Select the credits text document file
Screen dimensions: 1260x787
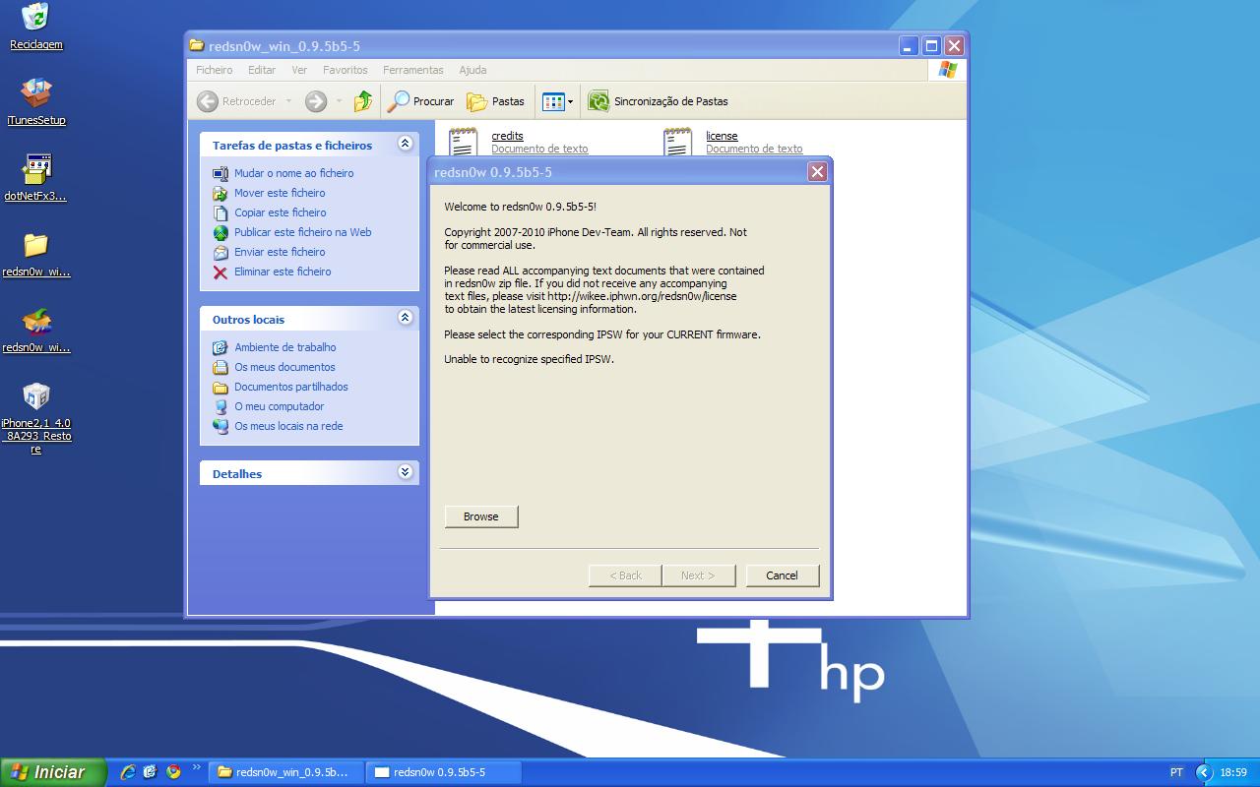tap(519, 142)
